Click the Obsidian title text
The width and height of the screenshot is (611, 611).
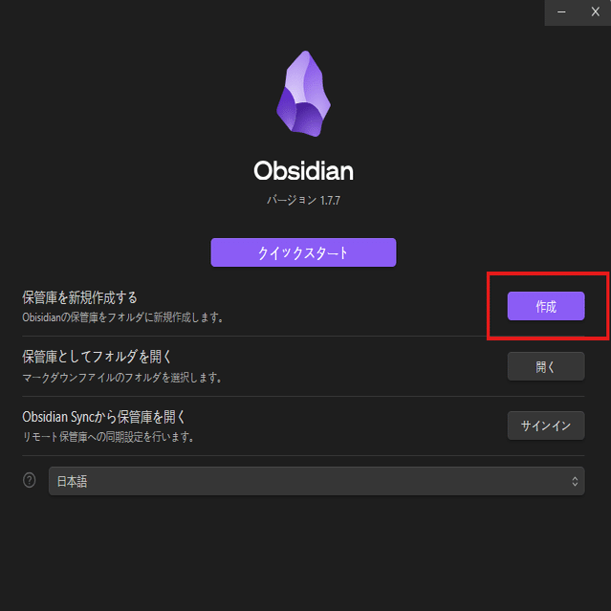pyautogui.click(x=303, y=171)
